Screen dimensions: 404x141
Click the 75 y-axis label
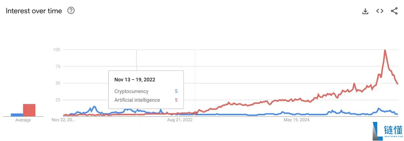point(57,66)
